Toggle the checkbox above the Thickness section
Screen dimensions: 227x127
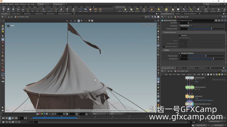coord(164,47)
